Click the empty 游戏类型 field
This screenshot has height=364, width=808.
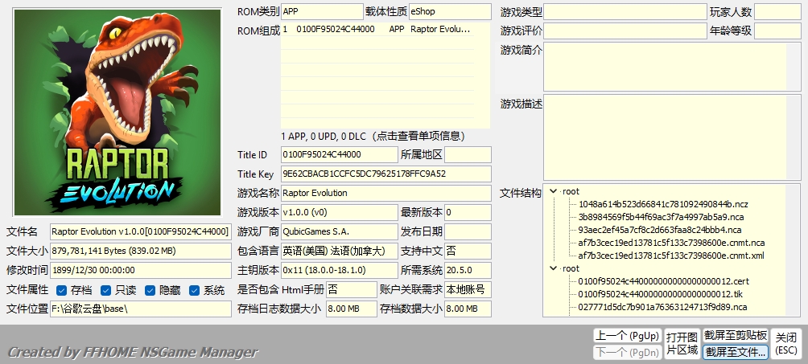625,12
